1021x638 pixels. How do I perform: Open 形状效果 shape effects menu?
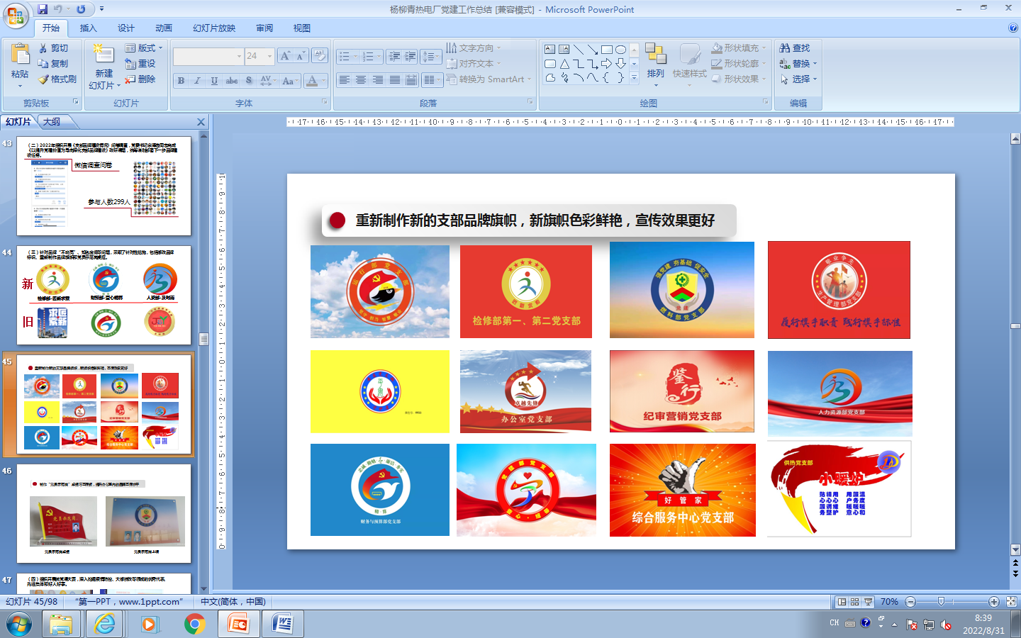pos(739,79)
